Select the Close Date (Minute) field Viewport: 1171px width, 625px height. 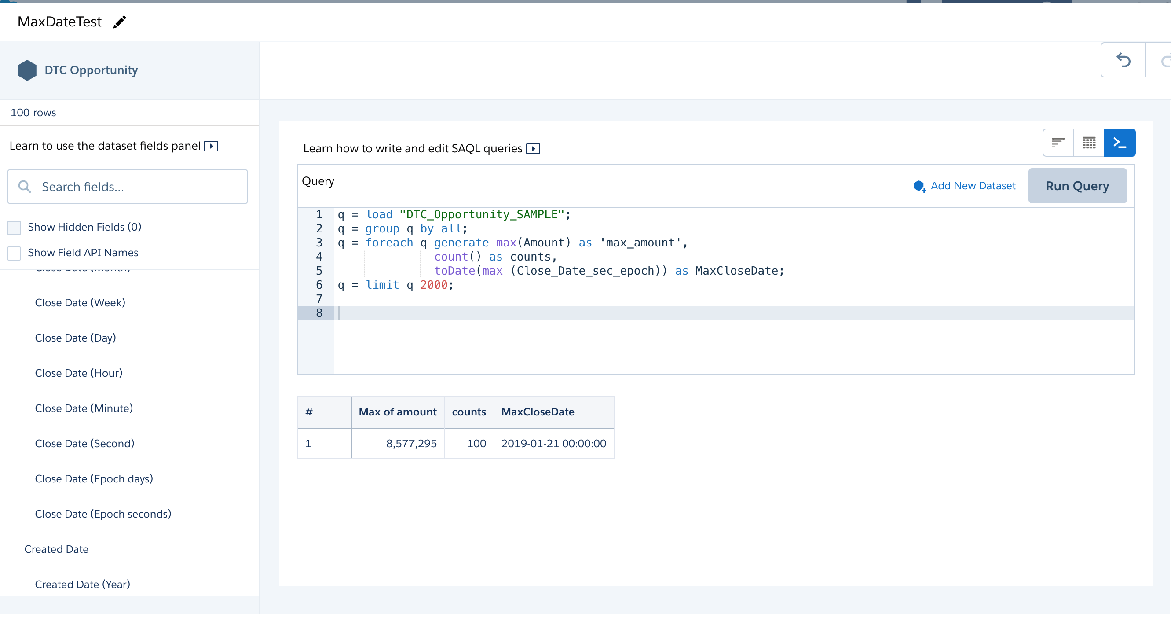click(84, 408)
